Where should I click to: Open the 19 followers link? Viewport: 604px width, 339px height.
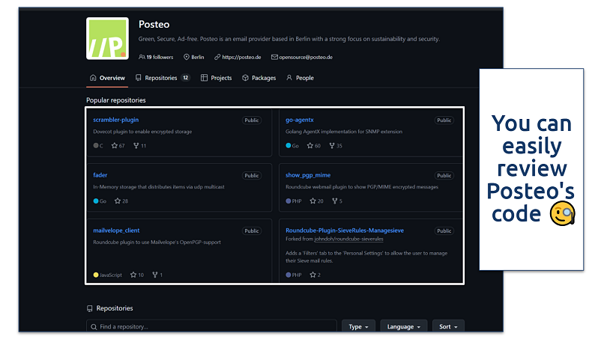pyautogui.click(x=156, y=57)
